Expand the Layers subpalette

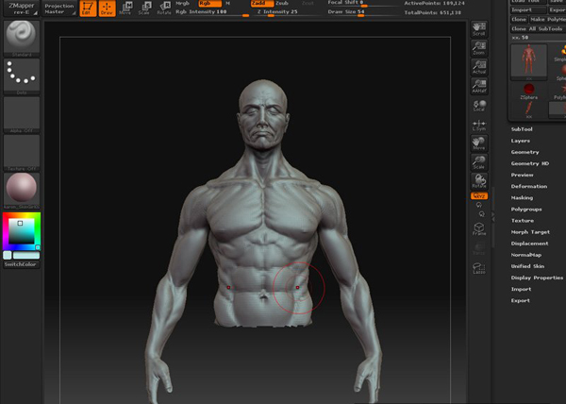coord(520,141)
